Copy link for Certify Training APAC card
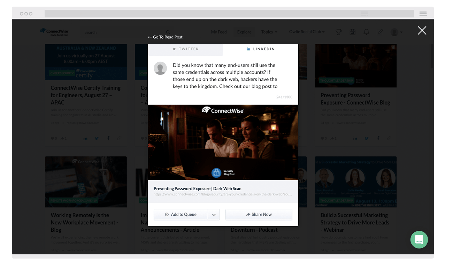The width and height of the screenshot is (453, 269). 119,138
